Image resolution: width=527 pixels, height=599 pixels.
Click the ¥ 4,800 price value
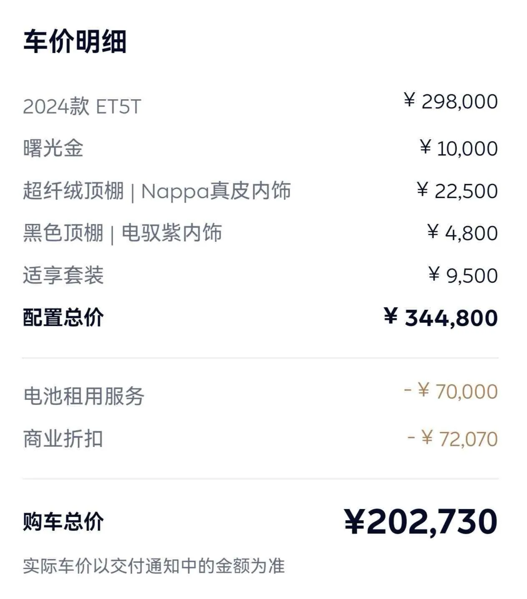click(x=462, y=233)
